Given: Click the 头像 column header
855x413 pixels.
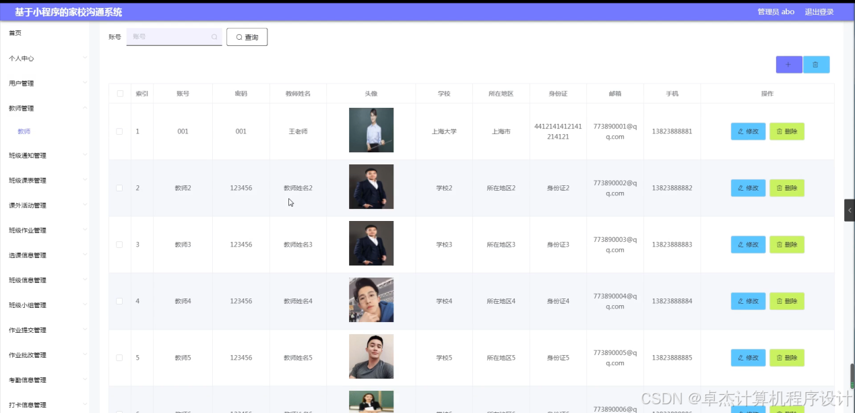Looking at the screenshot, I should [x=371, y=94].
